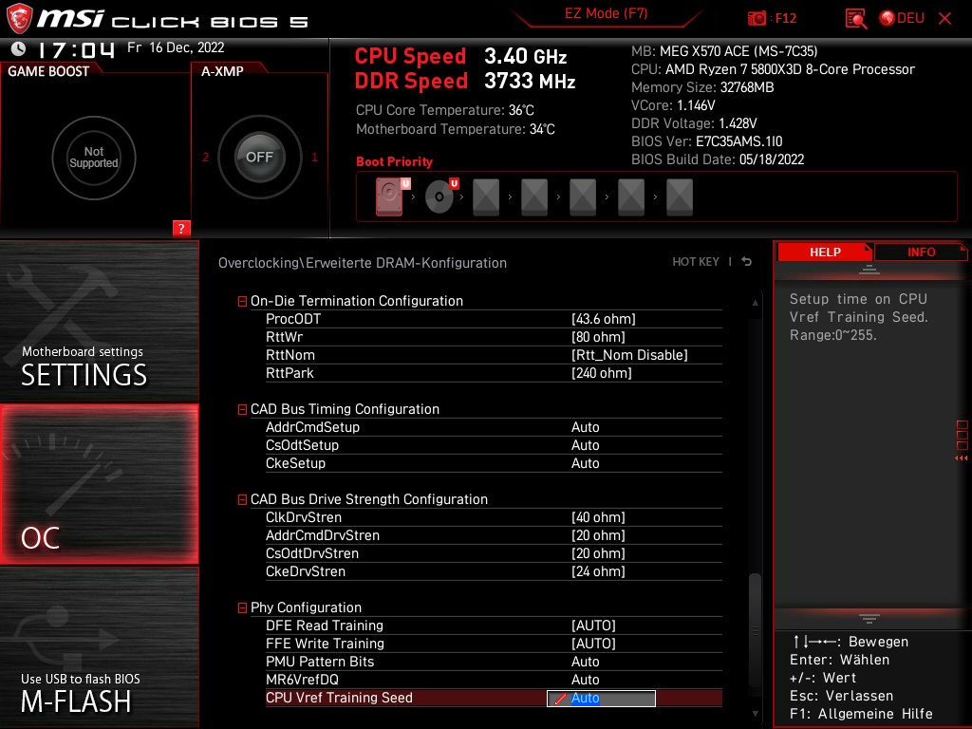Viewport: 972px width, 729px height.
Task: Open the M-FLASH section
Action: (99, 647)
